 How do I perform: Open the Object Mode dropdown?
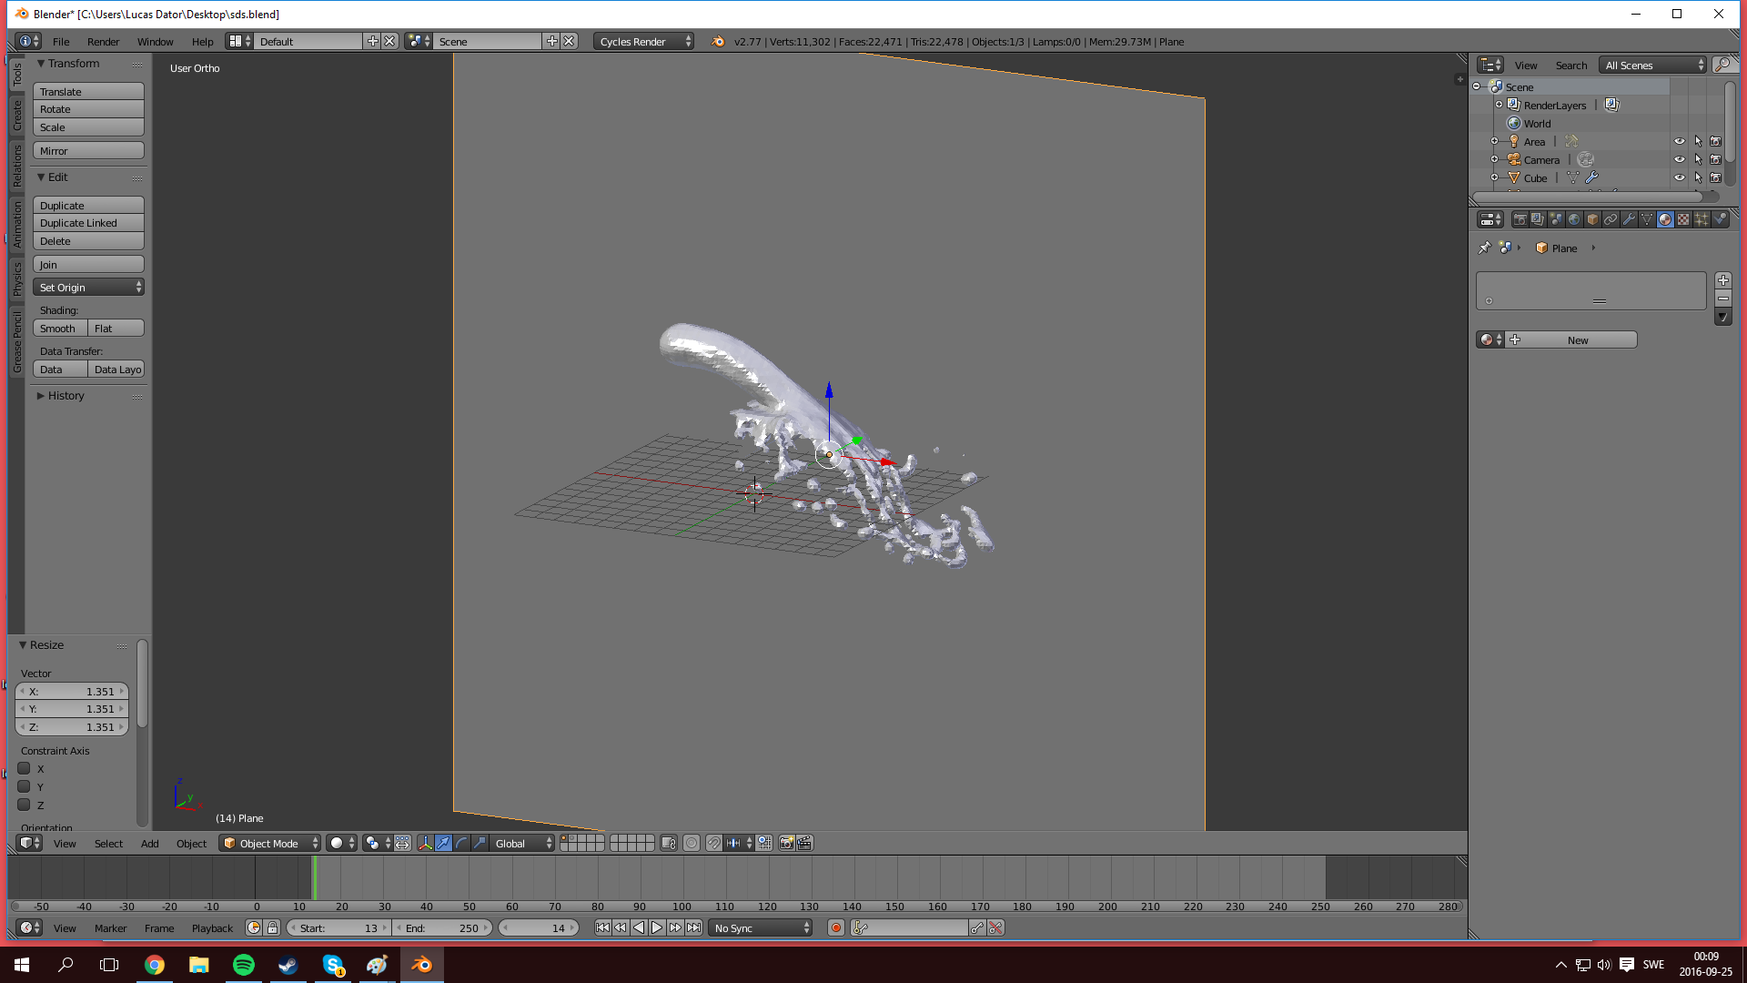(270, 843)
